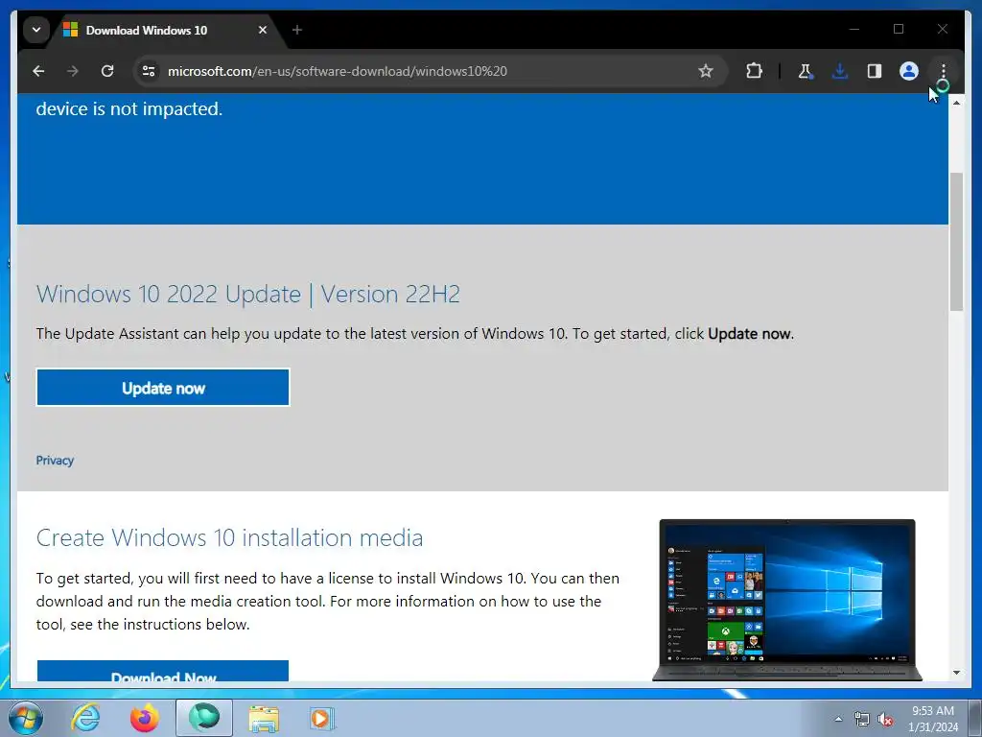The image size is (982, 737).
Task: Open Windows Explorer folder in taskbar
Action: [x=264, y=718]
